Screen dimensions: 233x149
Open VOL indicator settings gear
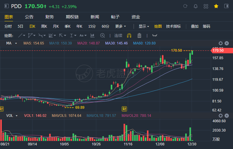tap(221, 116)
